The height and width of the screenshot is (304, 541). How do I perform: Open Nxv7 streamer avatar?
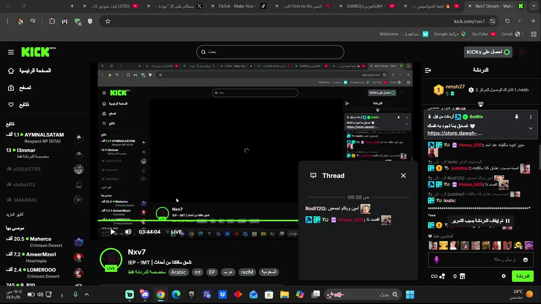[111, 259]
